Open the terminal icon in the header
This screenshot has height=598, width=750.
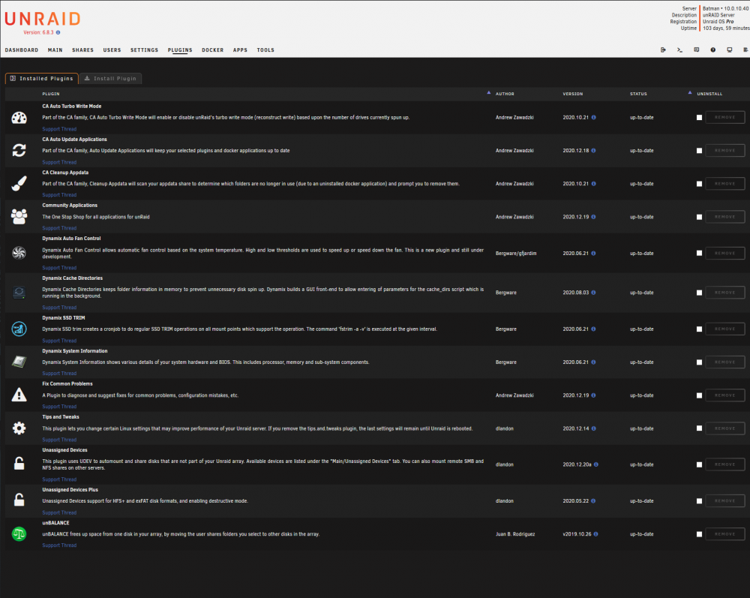click(x=679, y=50)
